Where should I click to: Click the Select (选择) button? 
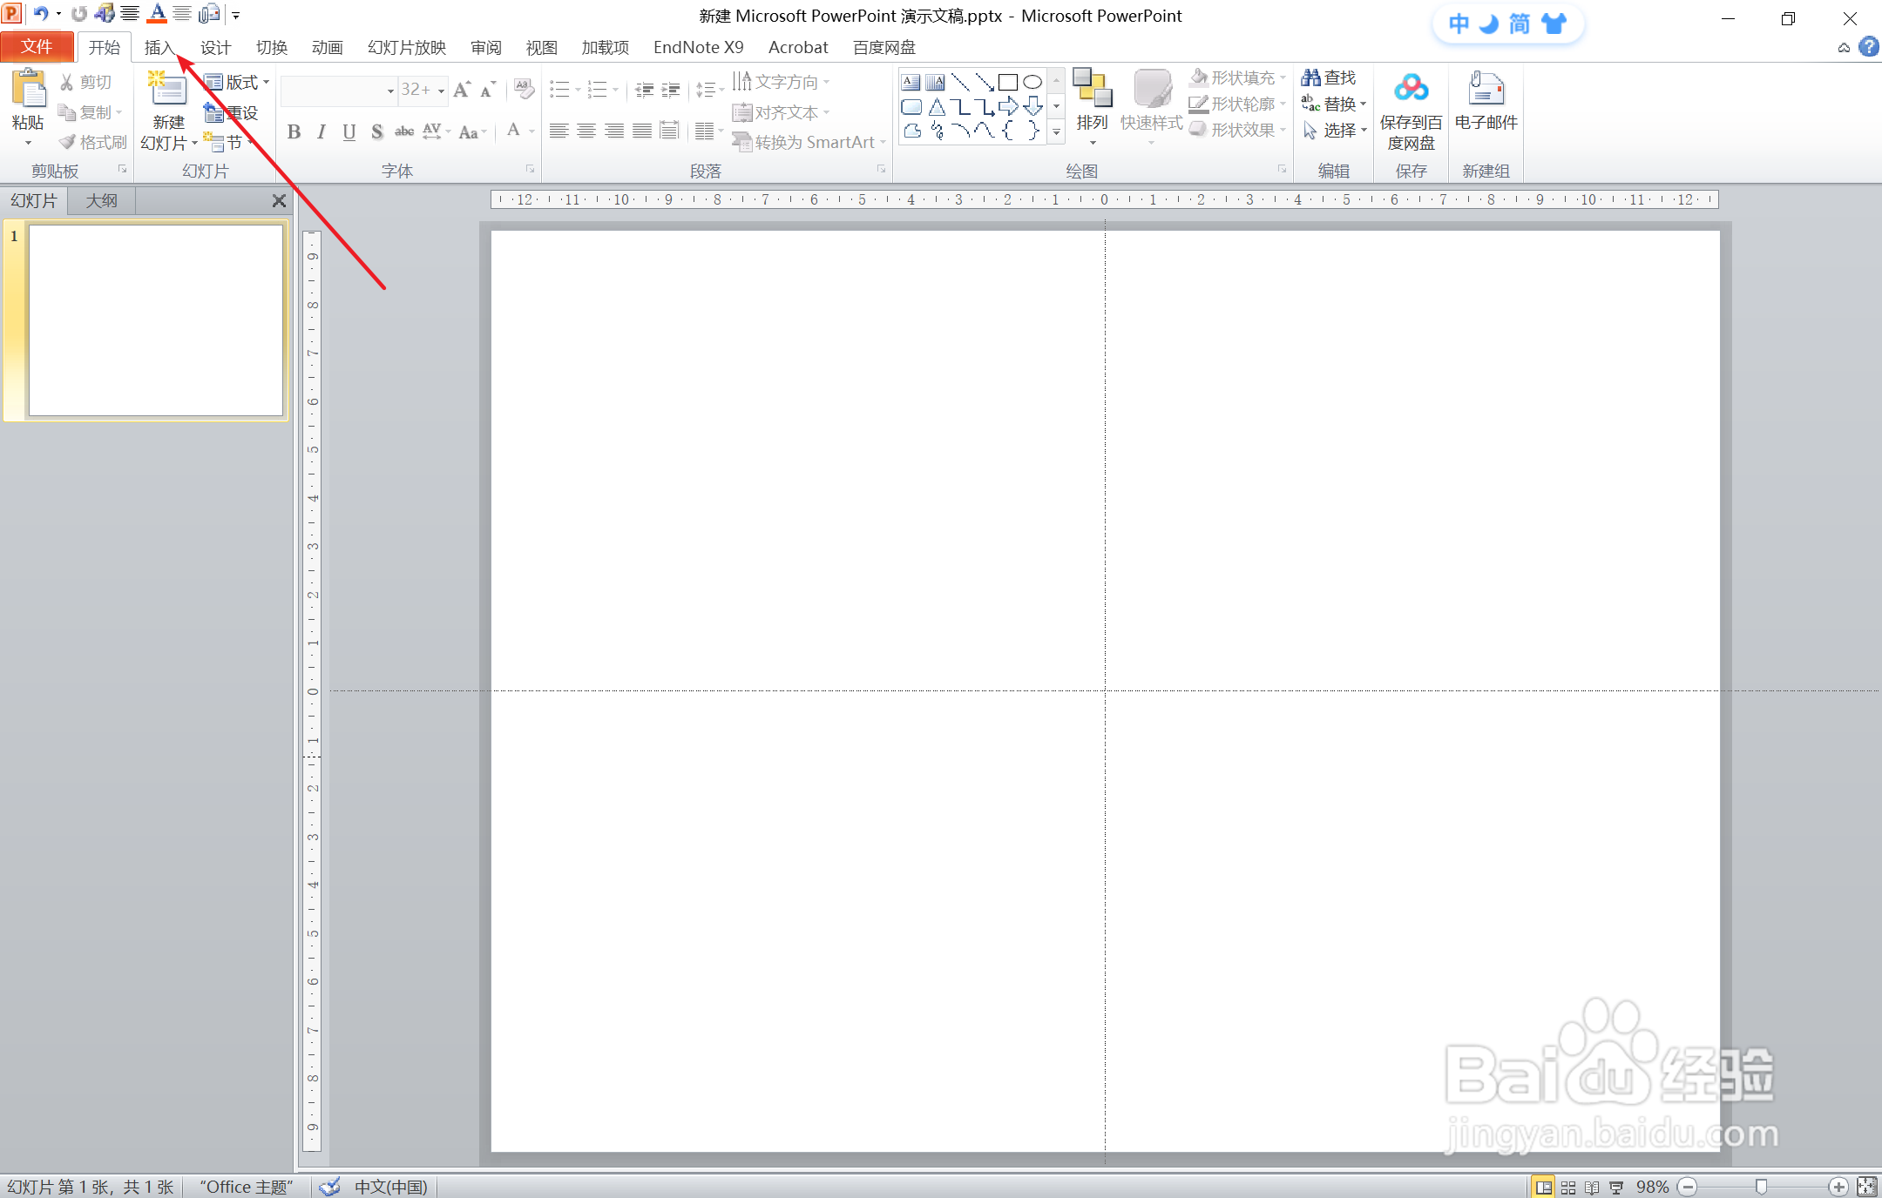[1334, 130]
